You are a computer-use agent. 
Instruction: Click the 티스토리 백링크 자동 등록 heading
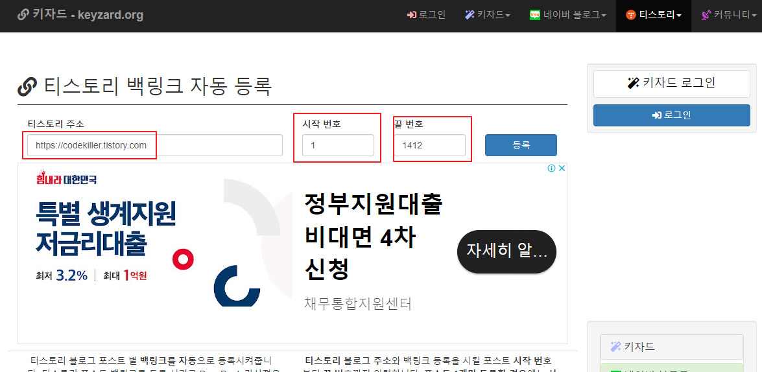158,87
